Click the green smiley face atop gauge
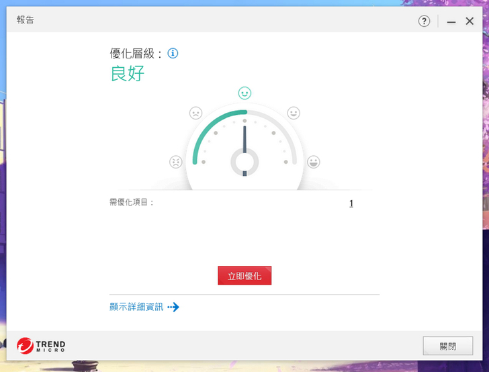The width and height of the screenshot is (489, 372). point(244,93)
